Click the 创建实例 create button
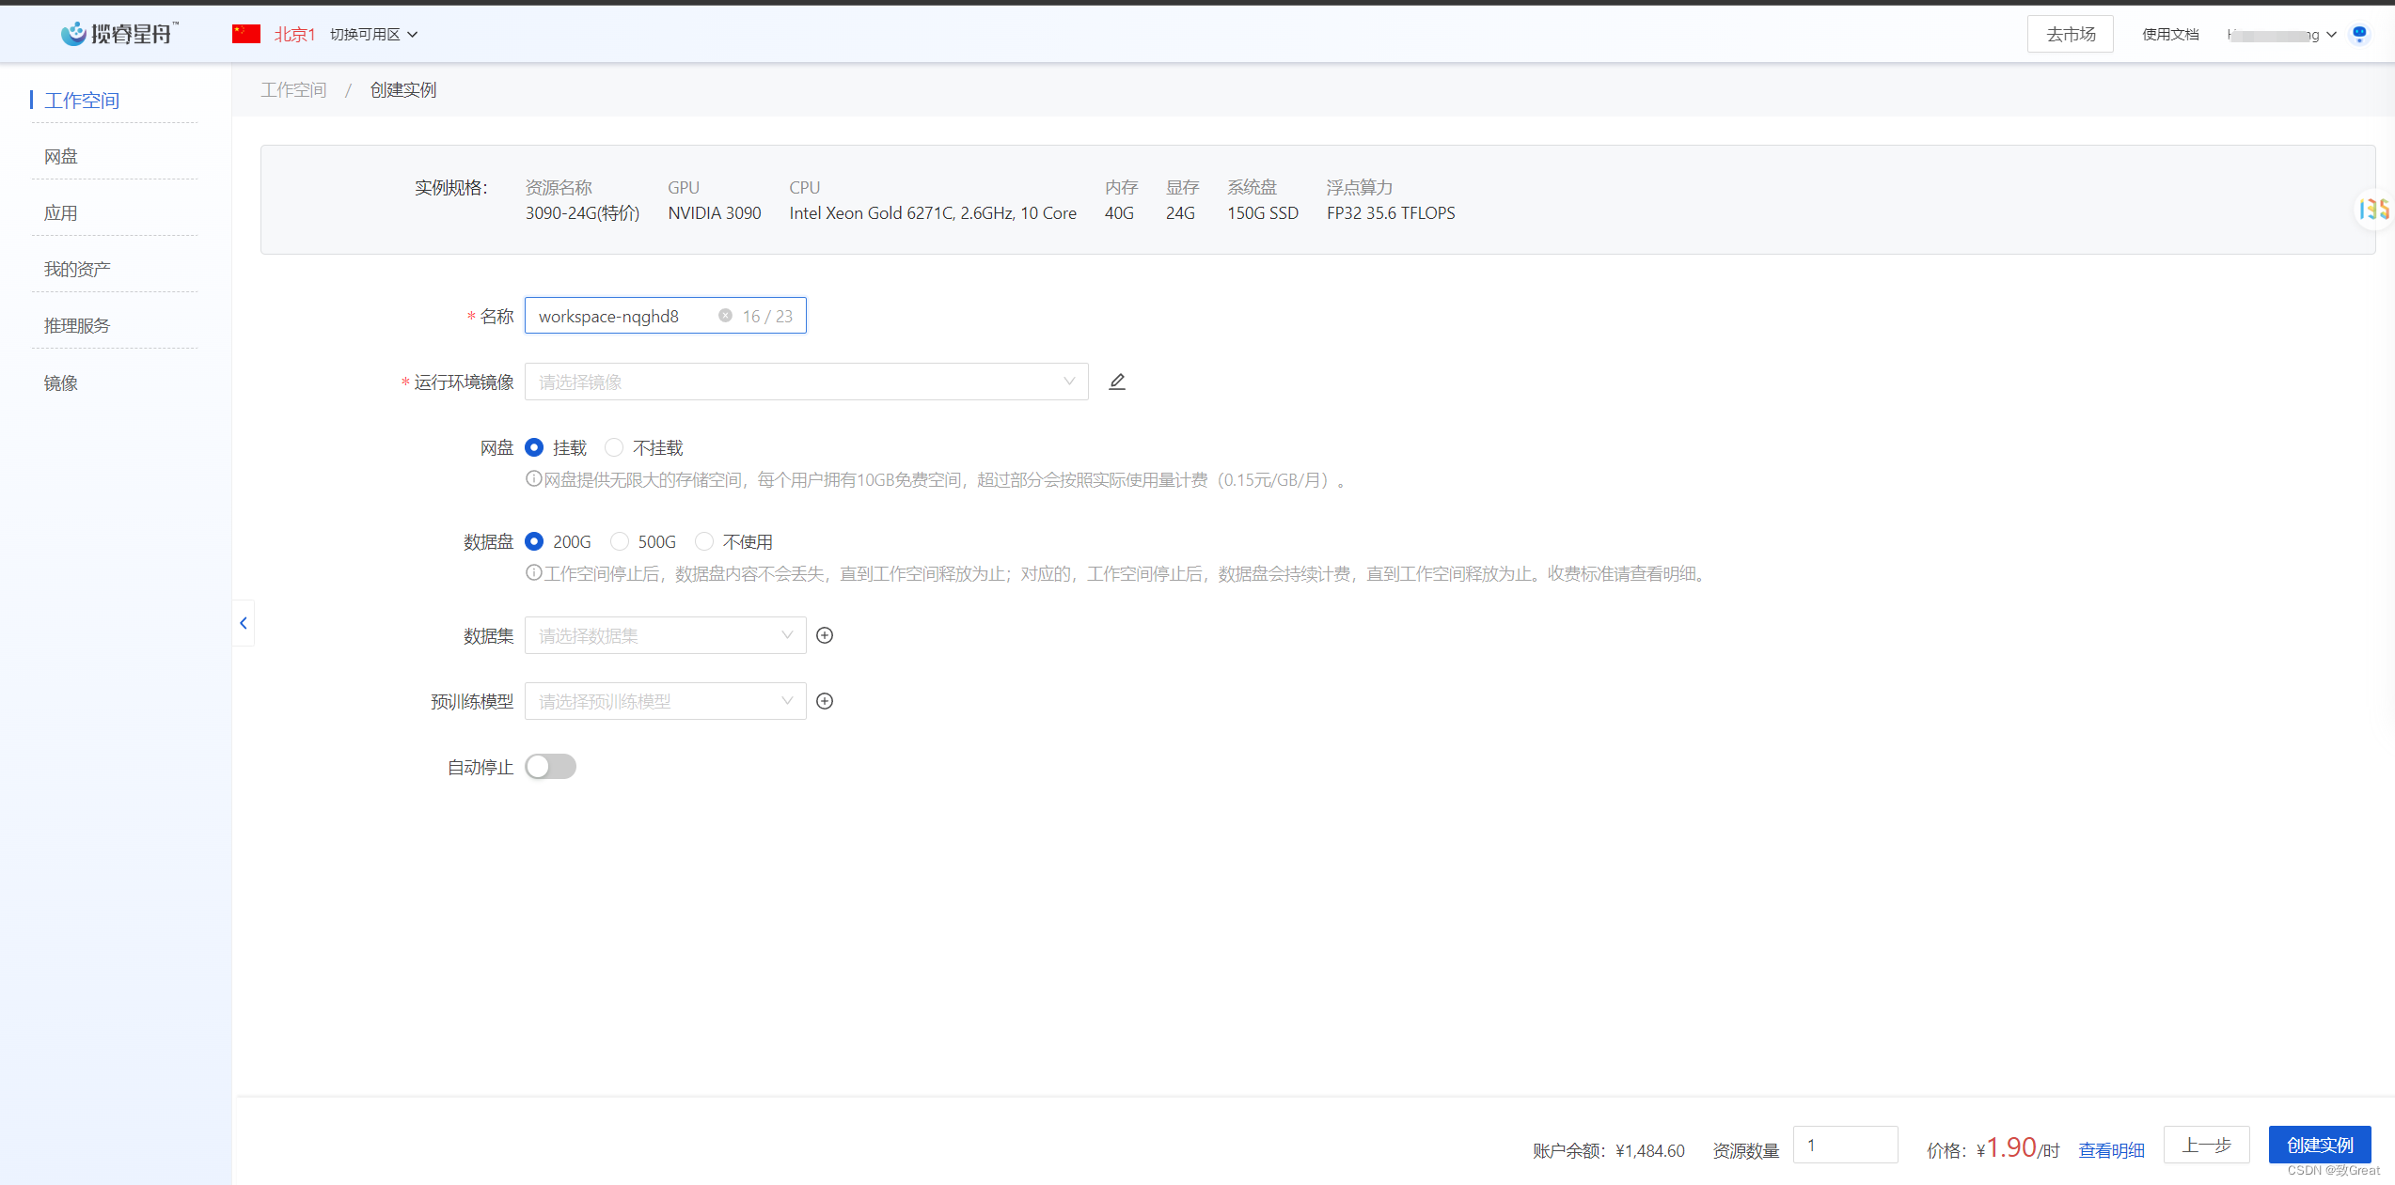 2319,1145
